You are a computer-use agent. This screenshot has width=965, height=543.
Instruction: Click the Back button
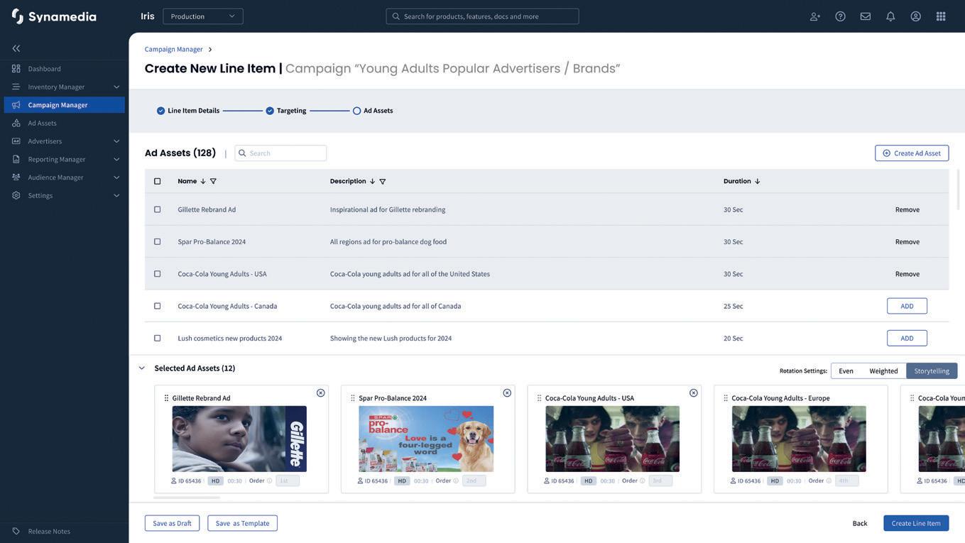(860, 523)
